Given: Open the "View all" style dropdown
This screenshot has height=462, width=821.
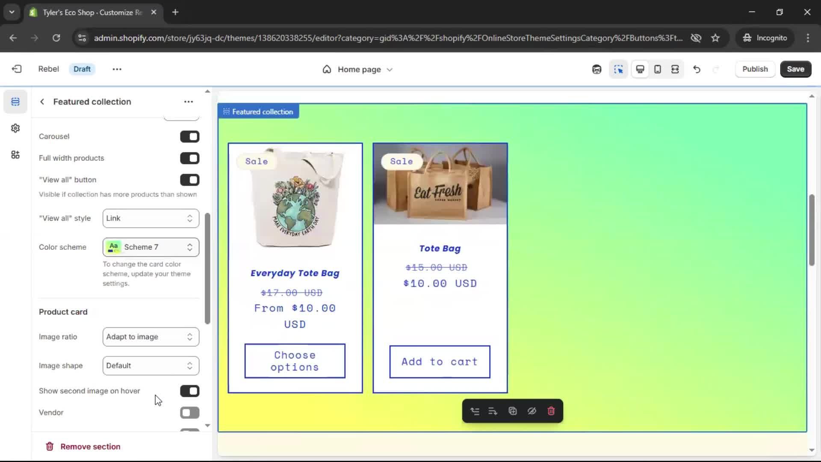Looking at the screenshot, I should 151,219.
